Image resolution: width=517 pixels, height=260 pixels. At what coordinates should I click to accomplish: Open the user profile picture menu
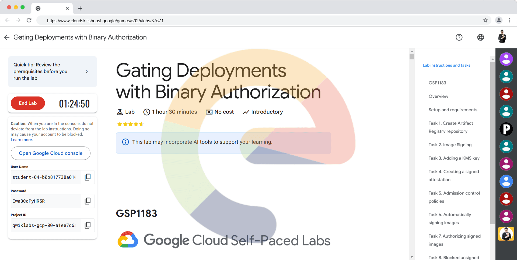502,37
